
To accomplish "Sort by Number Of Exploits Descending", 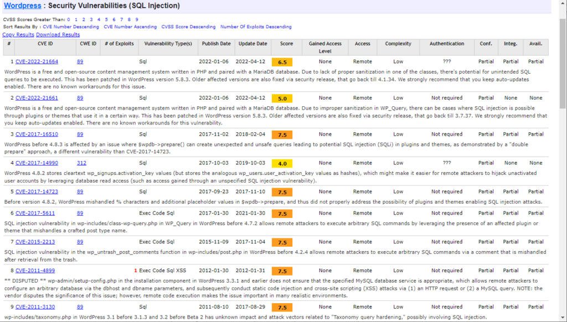I will [x=256, y=27].
